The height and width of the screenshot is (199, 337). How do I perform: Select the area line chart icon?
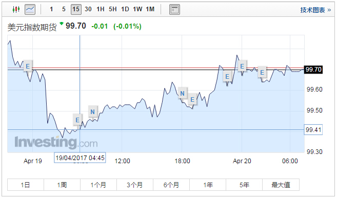[30, 9]
